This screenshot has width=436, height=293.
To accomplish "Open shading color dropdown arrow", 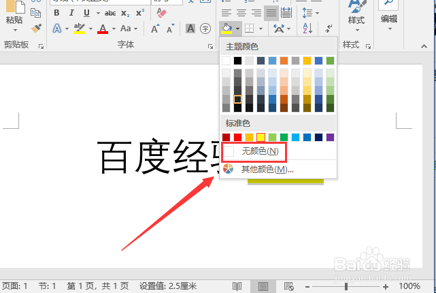I will pos(237,28).
